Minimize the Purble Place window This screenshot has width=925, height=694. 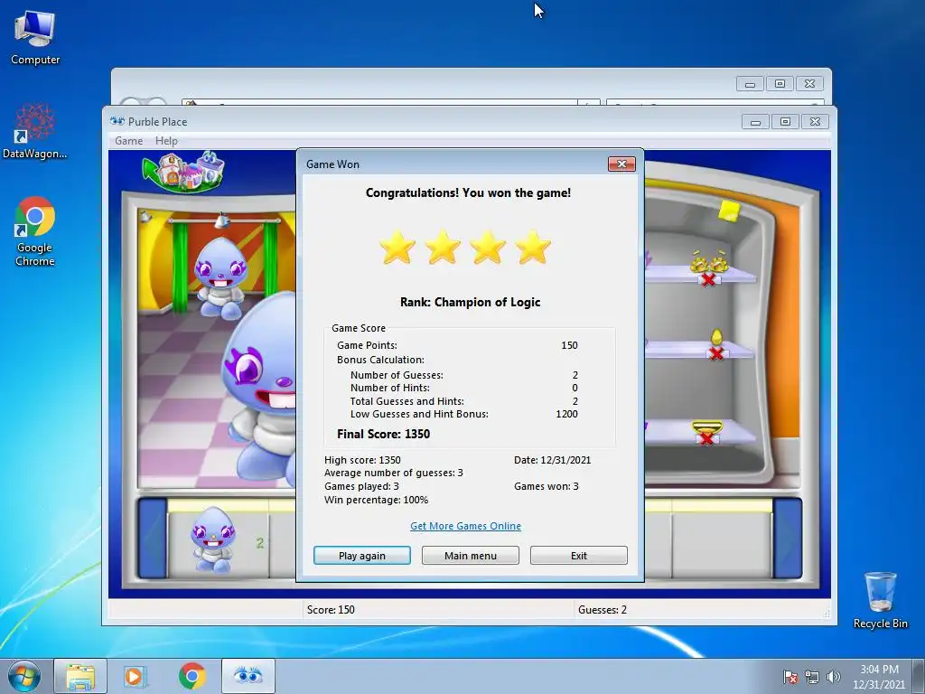(x=755, y=122)
